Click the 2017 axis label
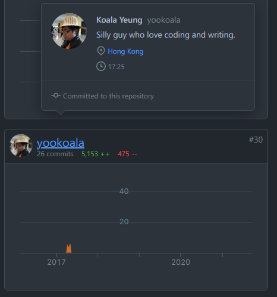277x297 pixels. tap(56, 262)
